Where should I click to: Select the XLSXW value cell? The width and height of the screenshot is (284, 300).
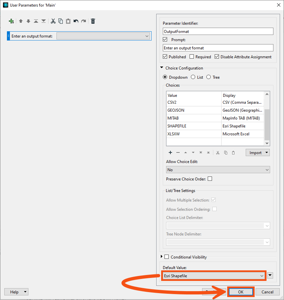pyautogui.click(x=194, y=134)
